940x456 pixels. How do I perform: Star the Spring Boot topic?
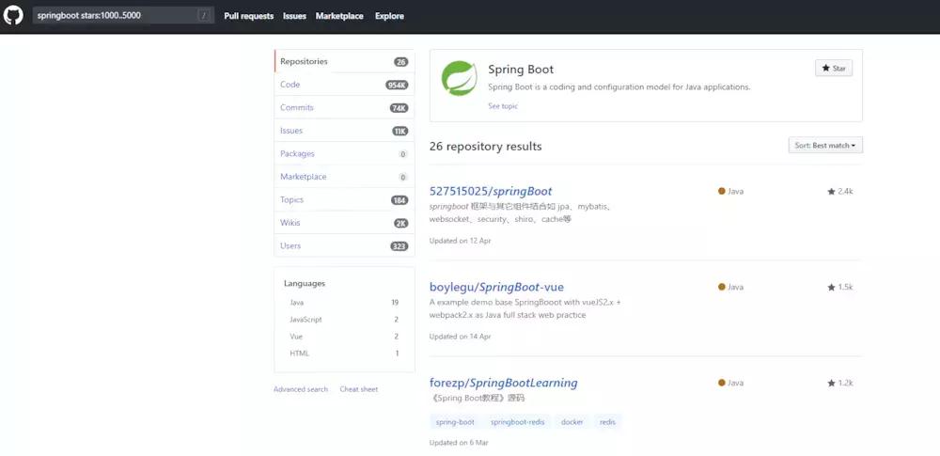[x=833, y=69]
